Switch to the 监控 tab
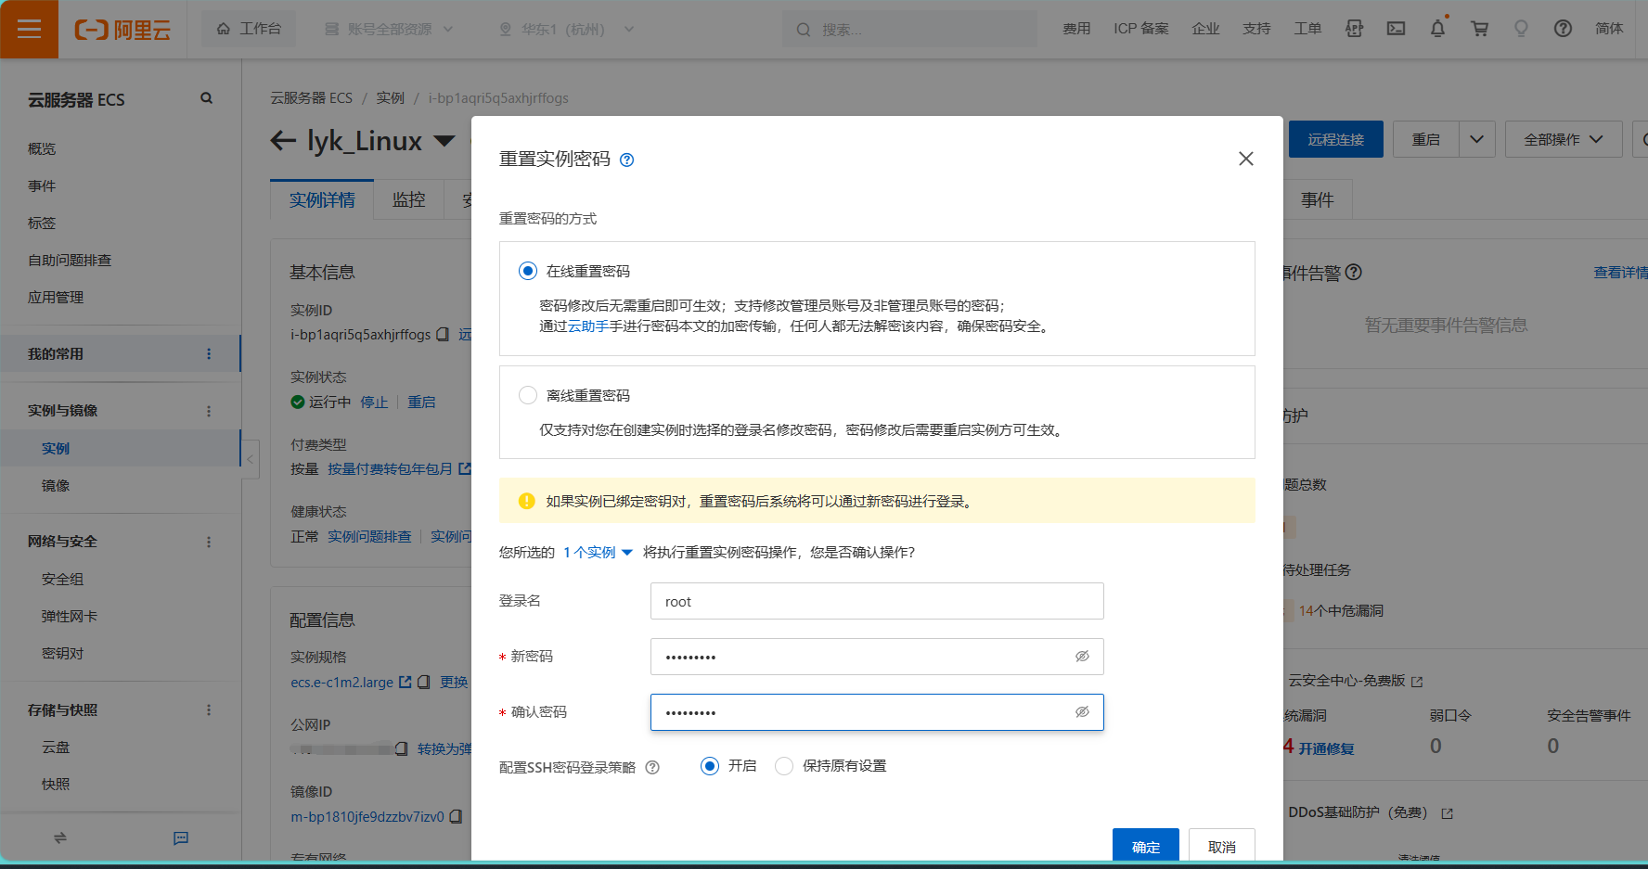Screen dimensions: 1648x869 pos(408,200)
